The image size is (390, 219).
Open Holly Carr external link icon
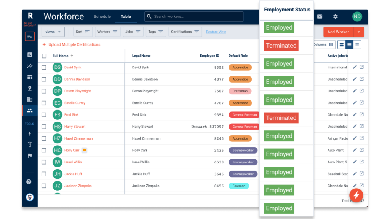tap(362, 150)
